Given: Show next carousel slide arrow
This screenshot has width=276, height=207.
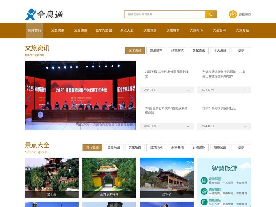Looking at the screenshot, I should [x=131, y=99].
